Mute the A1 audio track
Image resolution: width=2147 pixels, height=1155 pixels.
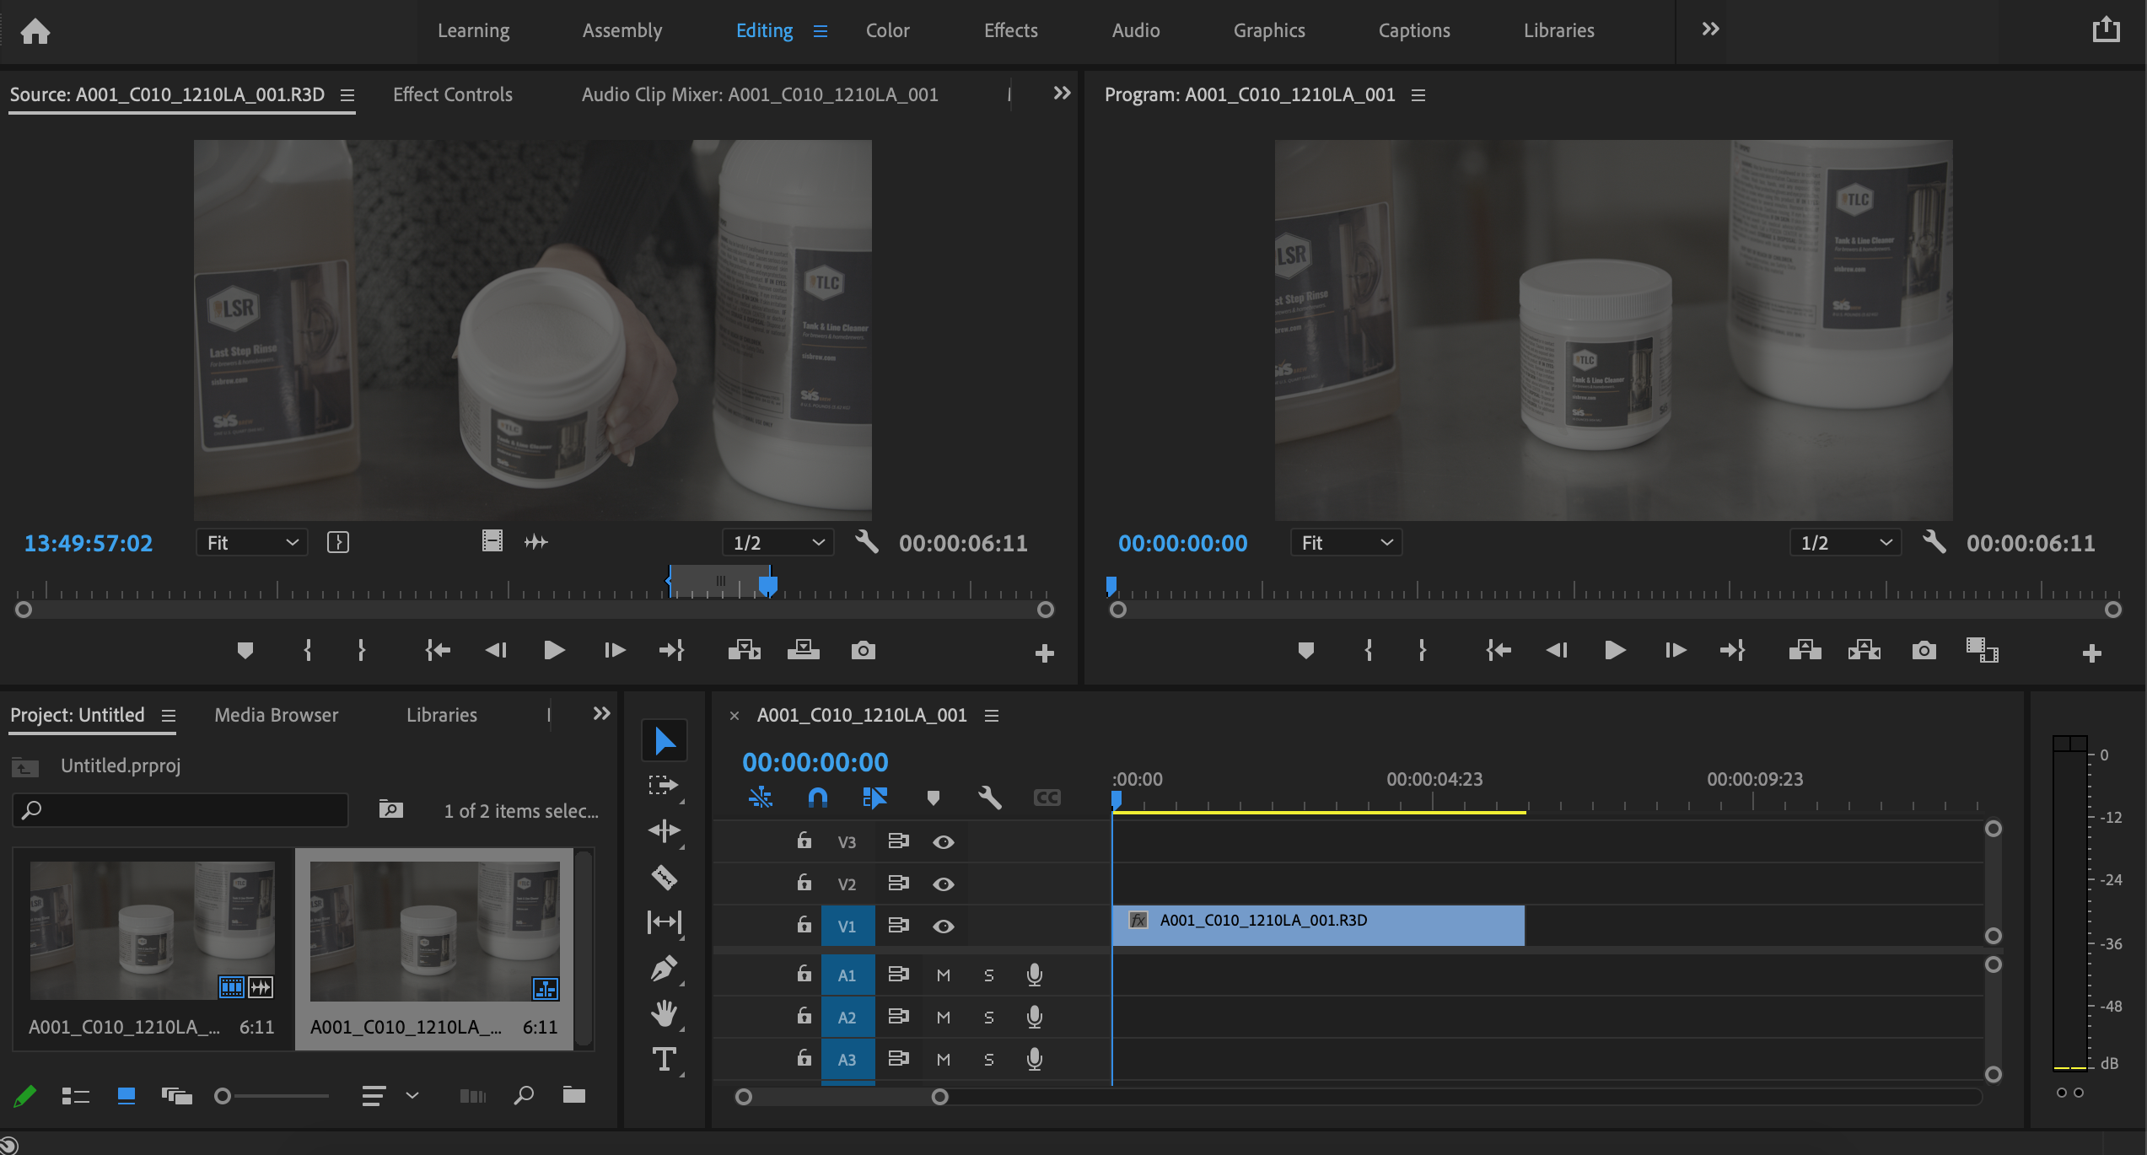pos(943,975)
